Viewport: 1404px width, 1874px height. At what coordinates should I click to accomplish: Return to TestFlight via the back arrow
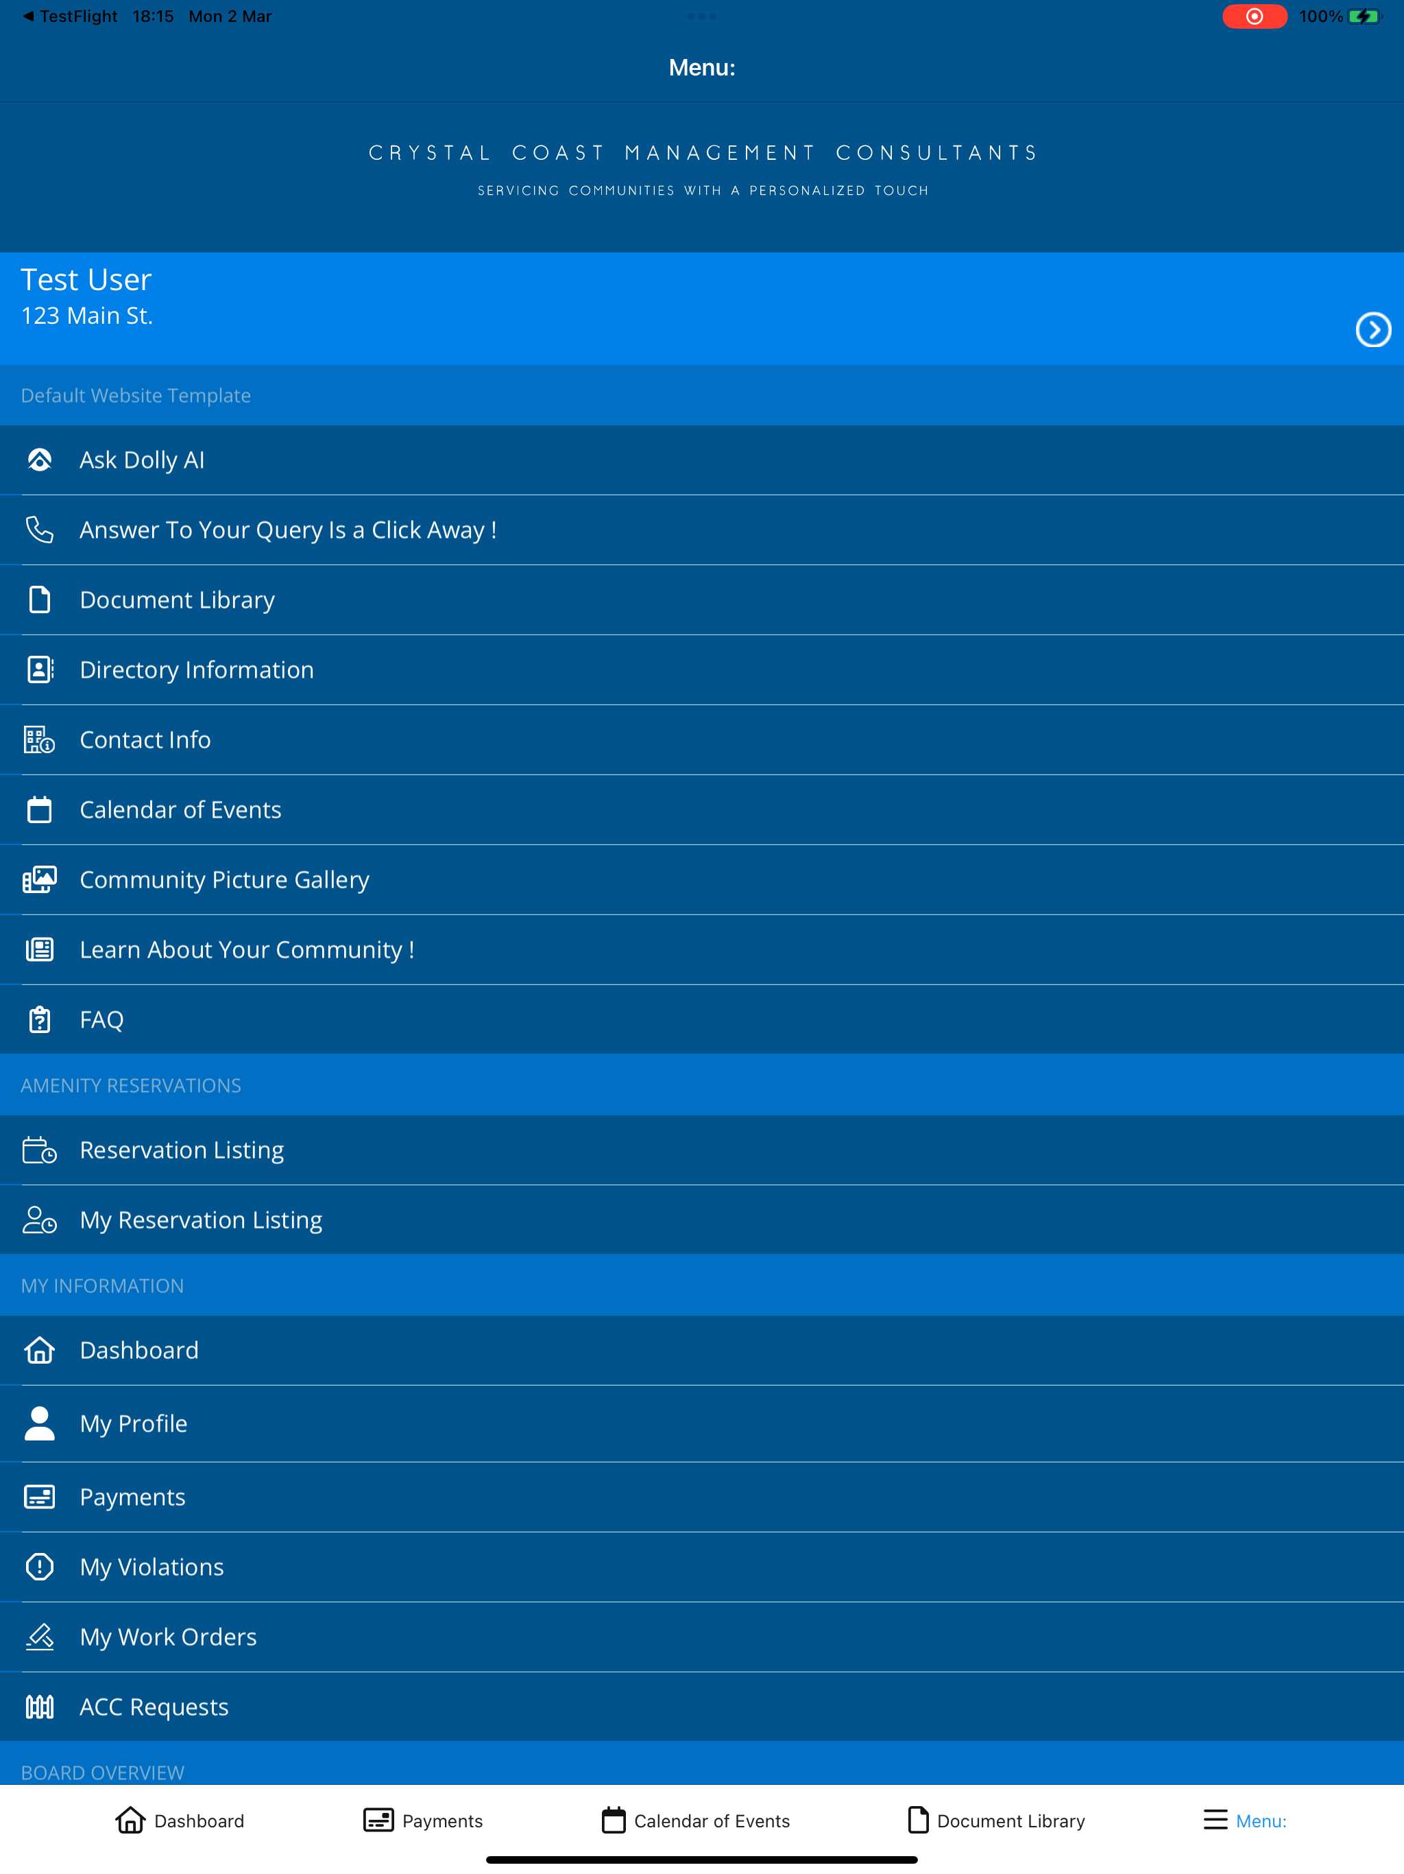[x=69, y=16]
